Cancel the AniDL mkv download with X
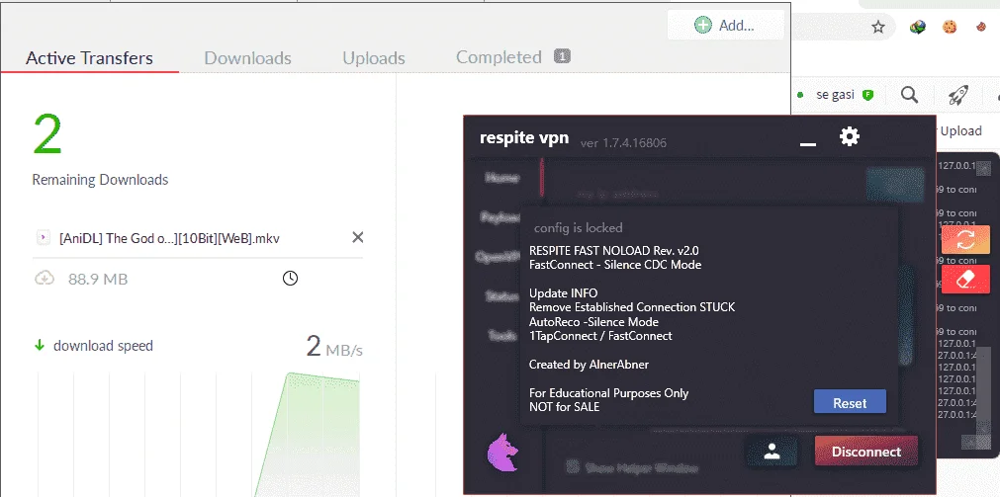 (x=358, y=238)
